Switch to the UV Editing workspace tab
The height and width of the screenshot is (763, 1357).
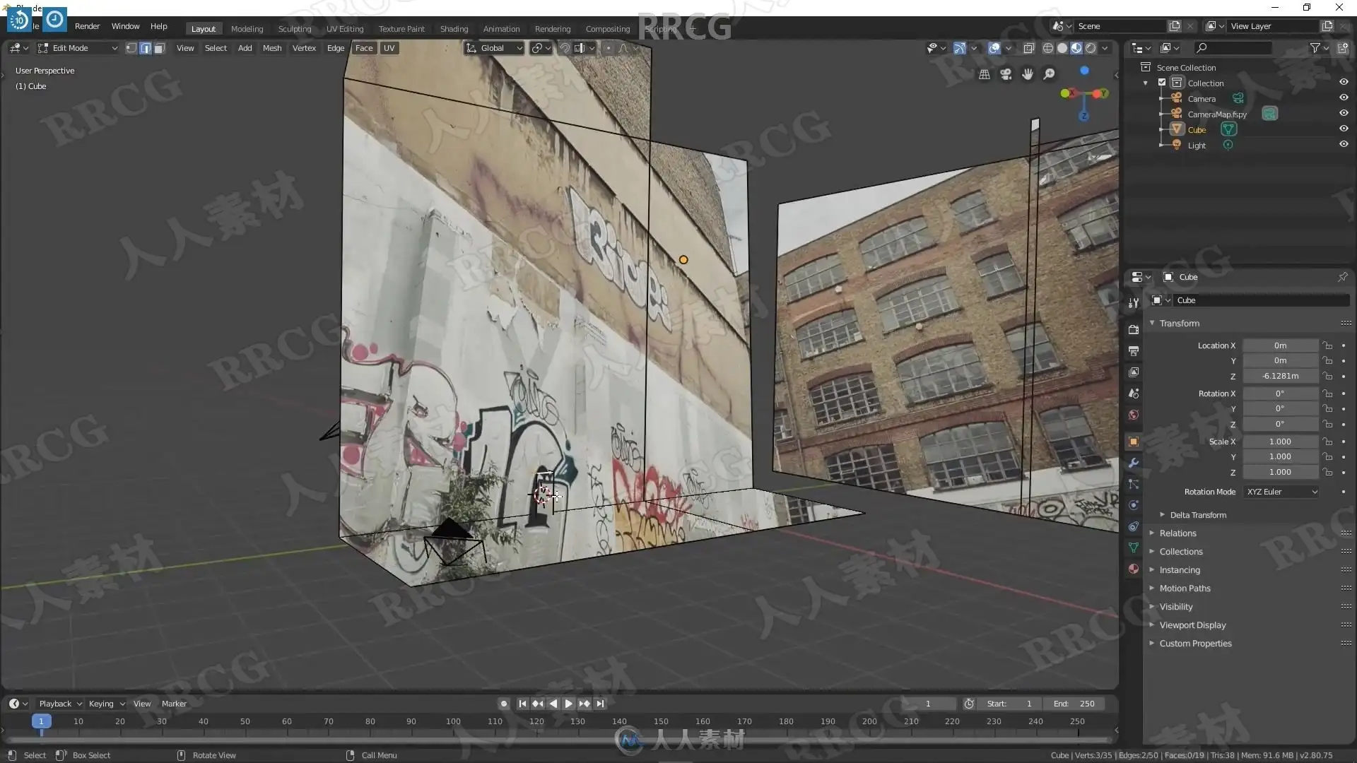coord(345,29)
